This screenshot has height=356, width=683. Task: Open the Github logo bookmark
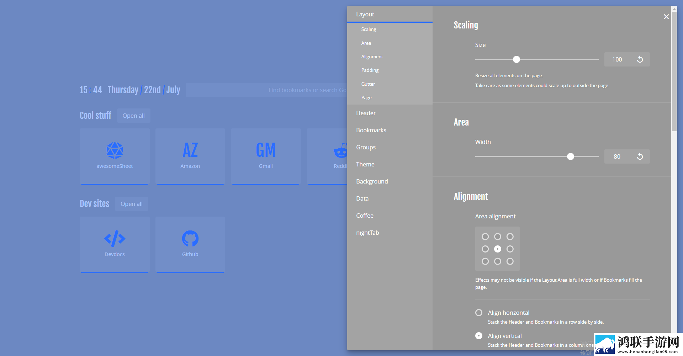[190, 239]
